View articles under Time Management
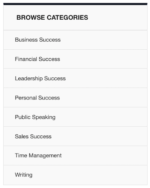150x188 pixels. coord(38,156)
